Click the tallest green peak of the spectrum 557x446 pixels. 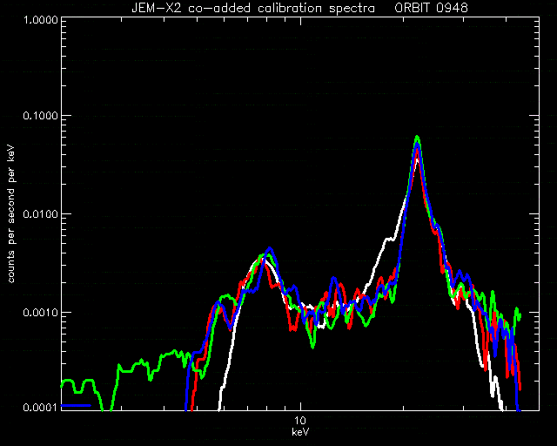tap(417, 137)
